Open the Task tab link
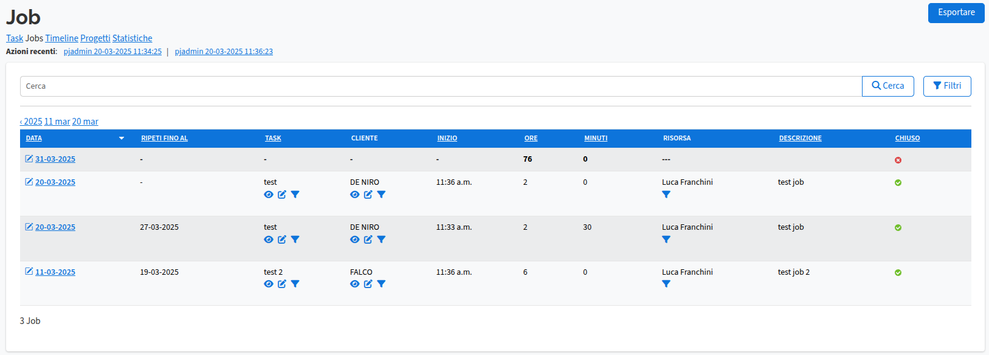The width and height of the screenshot is (989, 355). [15, 38]
